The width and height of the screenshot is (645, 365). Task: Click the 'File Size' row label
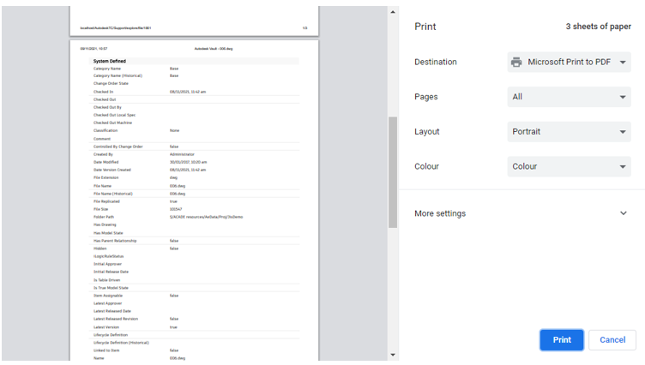(101, 209)
